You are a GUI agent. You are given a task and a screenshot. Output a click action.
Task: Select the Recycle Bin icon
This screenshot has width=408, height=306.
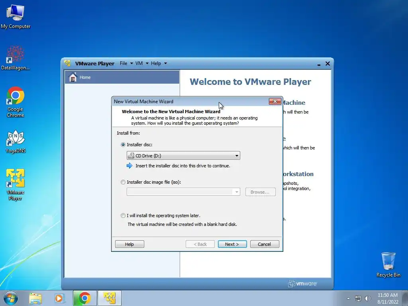[388, 265]
